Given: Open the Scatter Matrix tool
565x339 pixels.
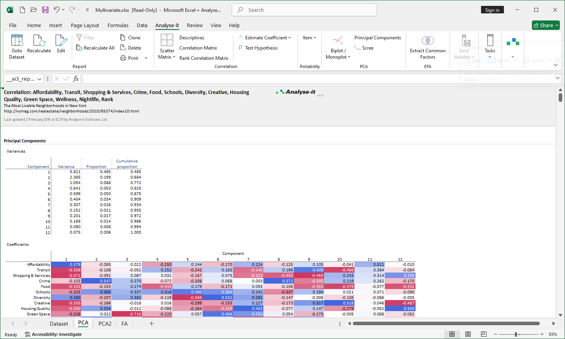Looking at the screenshot, I should point(167,47).
